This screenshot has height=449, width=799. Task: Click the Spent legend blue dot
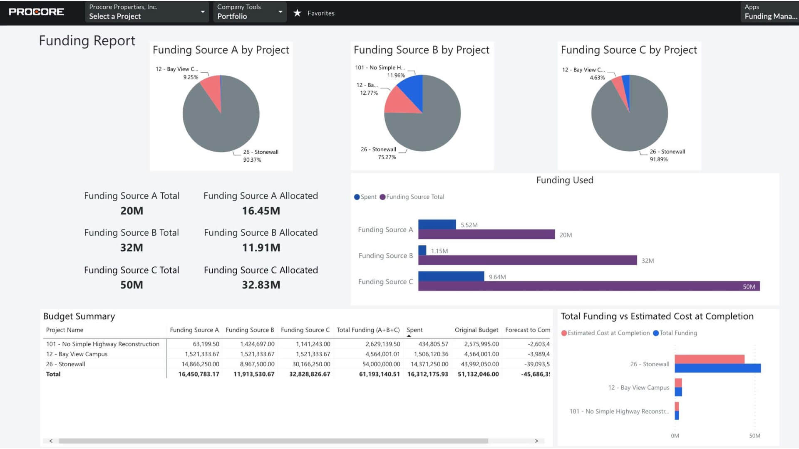tap(357, 197)
